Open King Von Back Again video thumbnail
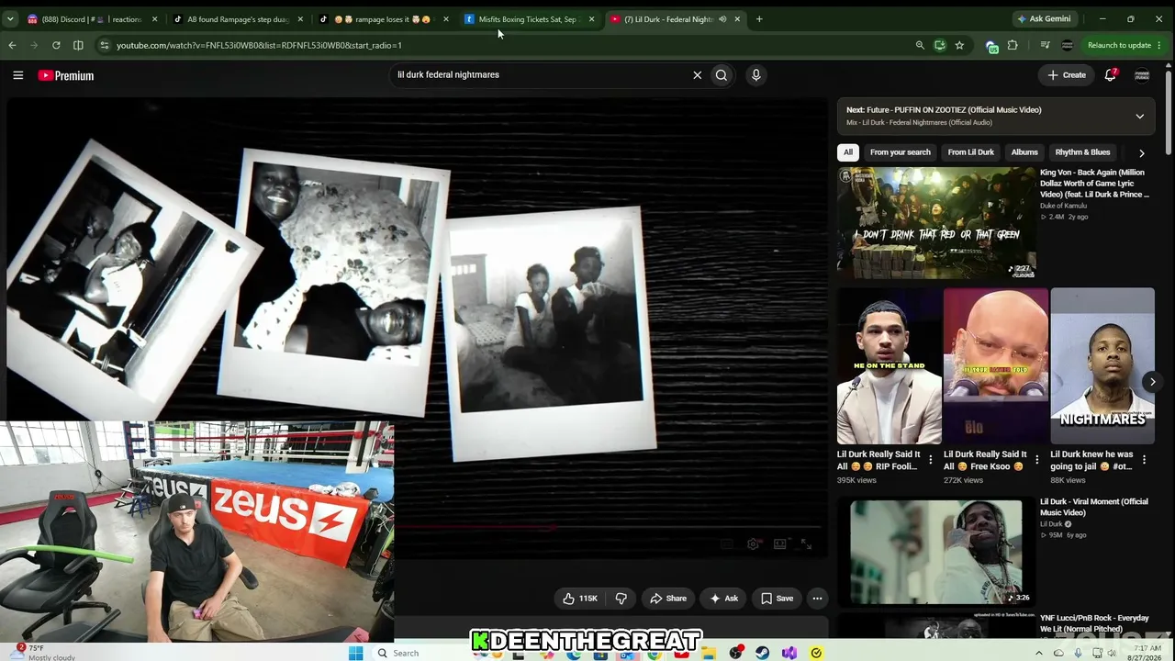The width and height of the screenshot is (1175, 661). [x=936, y=223]
